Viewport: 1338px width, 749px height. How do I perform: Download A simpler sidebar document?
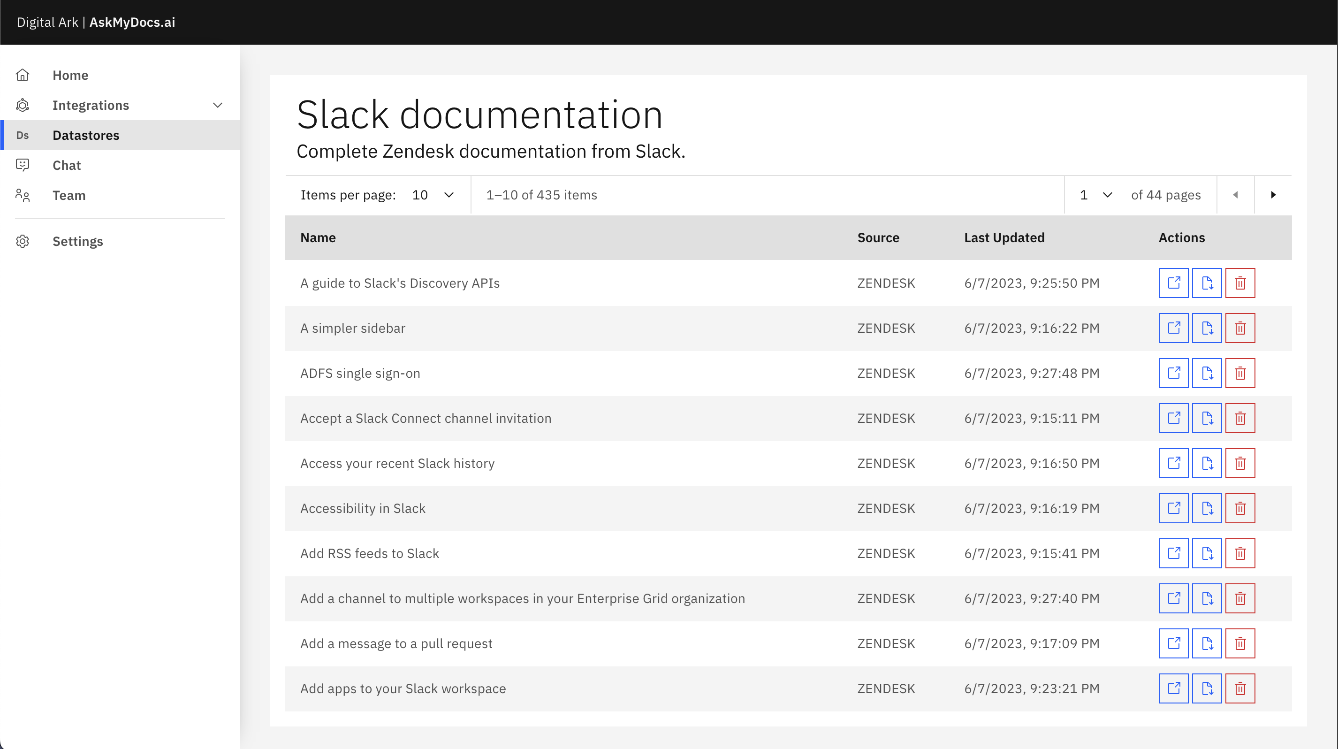tap(1207, 328)
